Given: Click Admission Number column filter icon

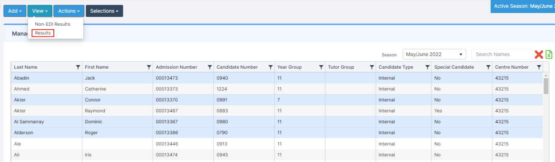Looking at the screenshot, I should point(210,67).
